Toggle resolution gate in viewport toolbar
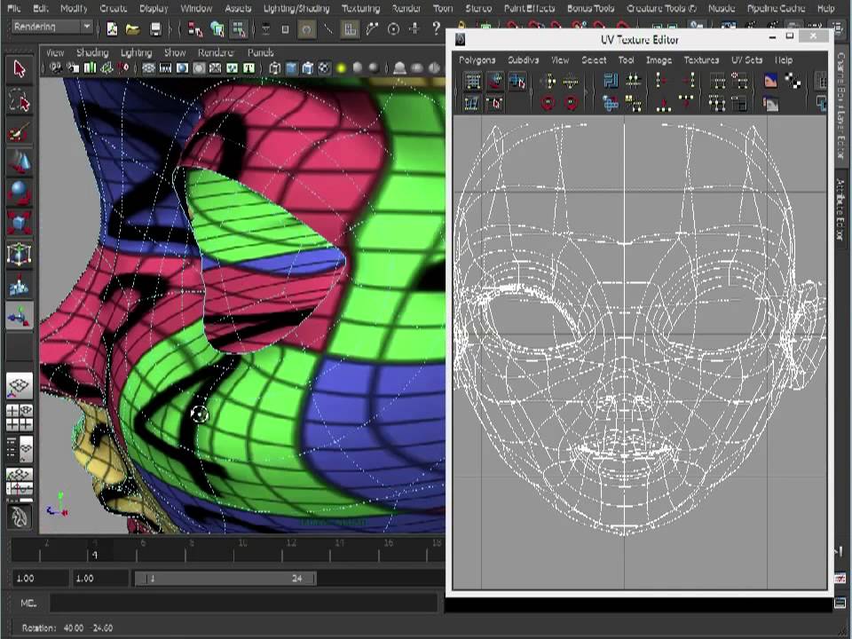Image resolution: width=852 pixels, height=639 pixels. point(182,68)
